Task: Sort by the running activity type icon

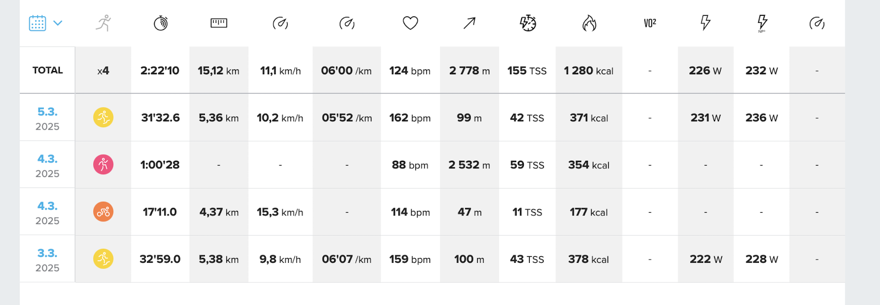Action: click(x=103, y=23)
